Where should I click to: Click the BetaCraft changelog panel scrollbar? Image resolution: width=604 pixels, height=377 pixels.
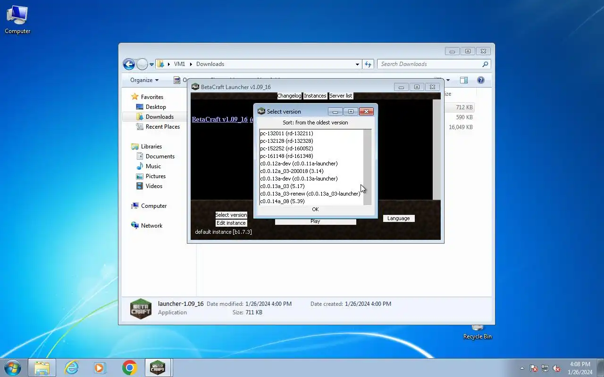pyautogui.click(x=436, y=149)
